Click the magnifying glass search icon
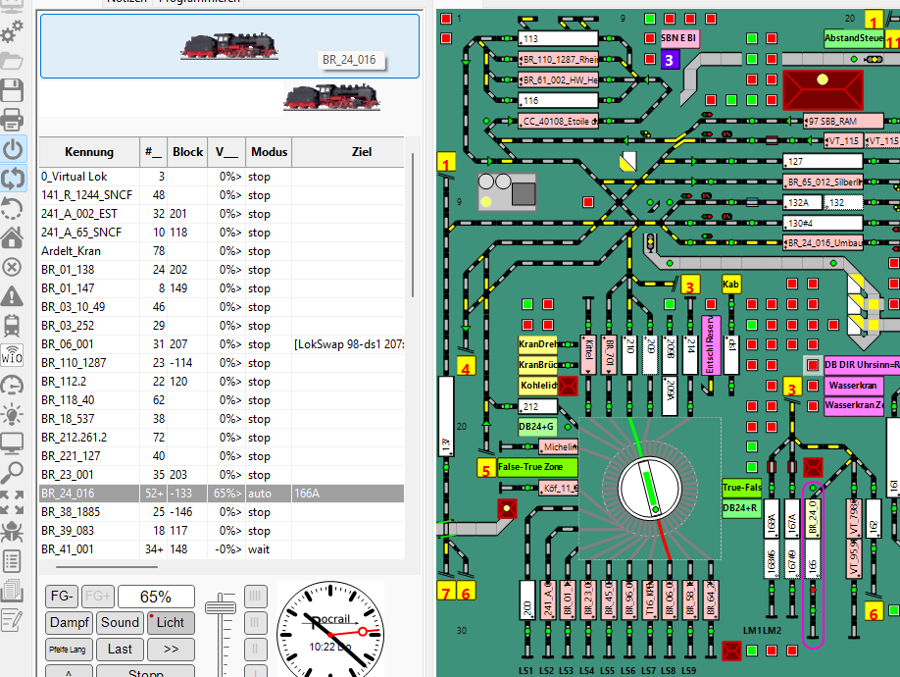The image size is (900, 677). coord(12,473)
